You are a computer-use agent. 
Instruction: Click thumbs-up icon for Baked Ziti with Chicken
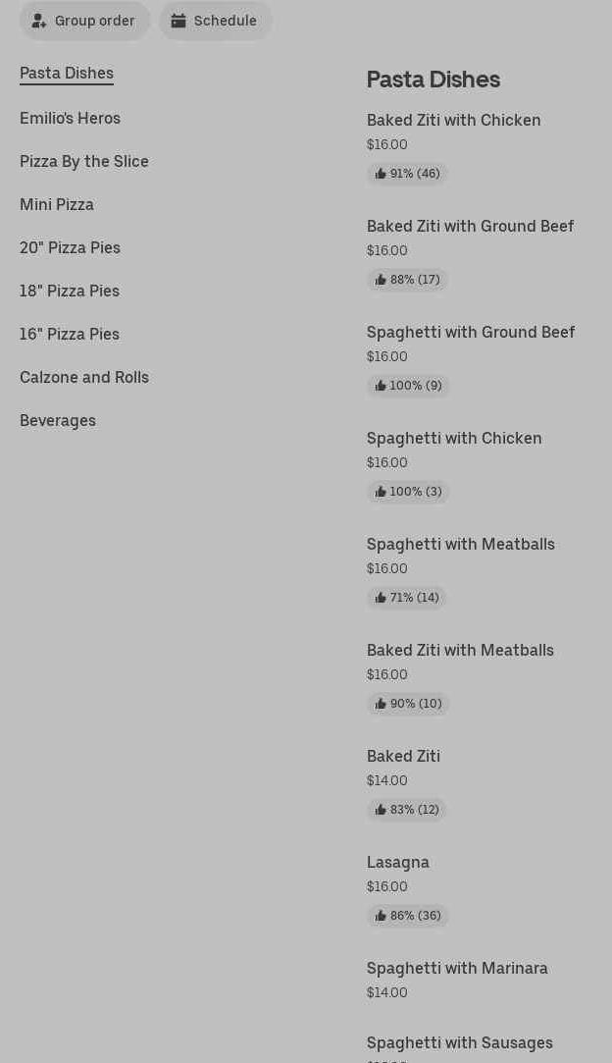[x=381, y=174]
